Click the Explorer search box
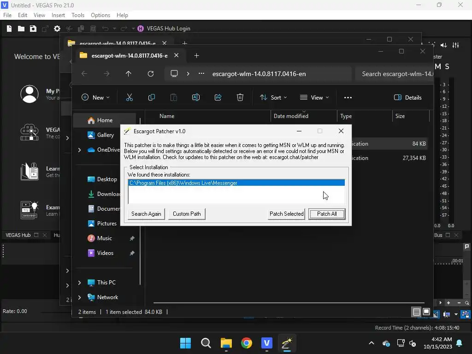The height and width of the screenshot is (354, 472). click(395, 74)
